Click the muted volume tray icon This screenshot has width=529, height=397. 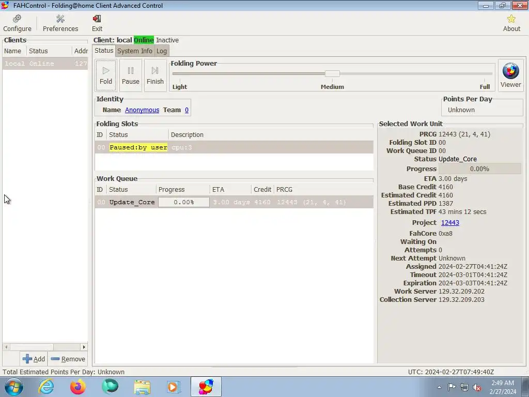[x=477, y=387]
